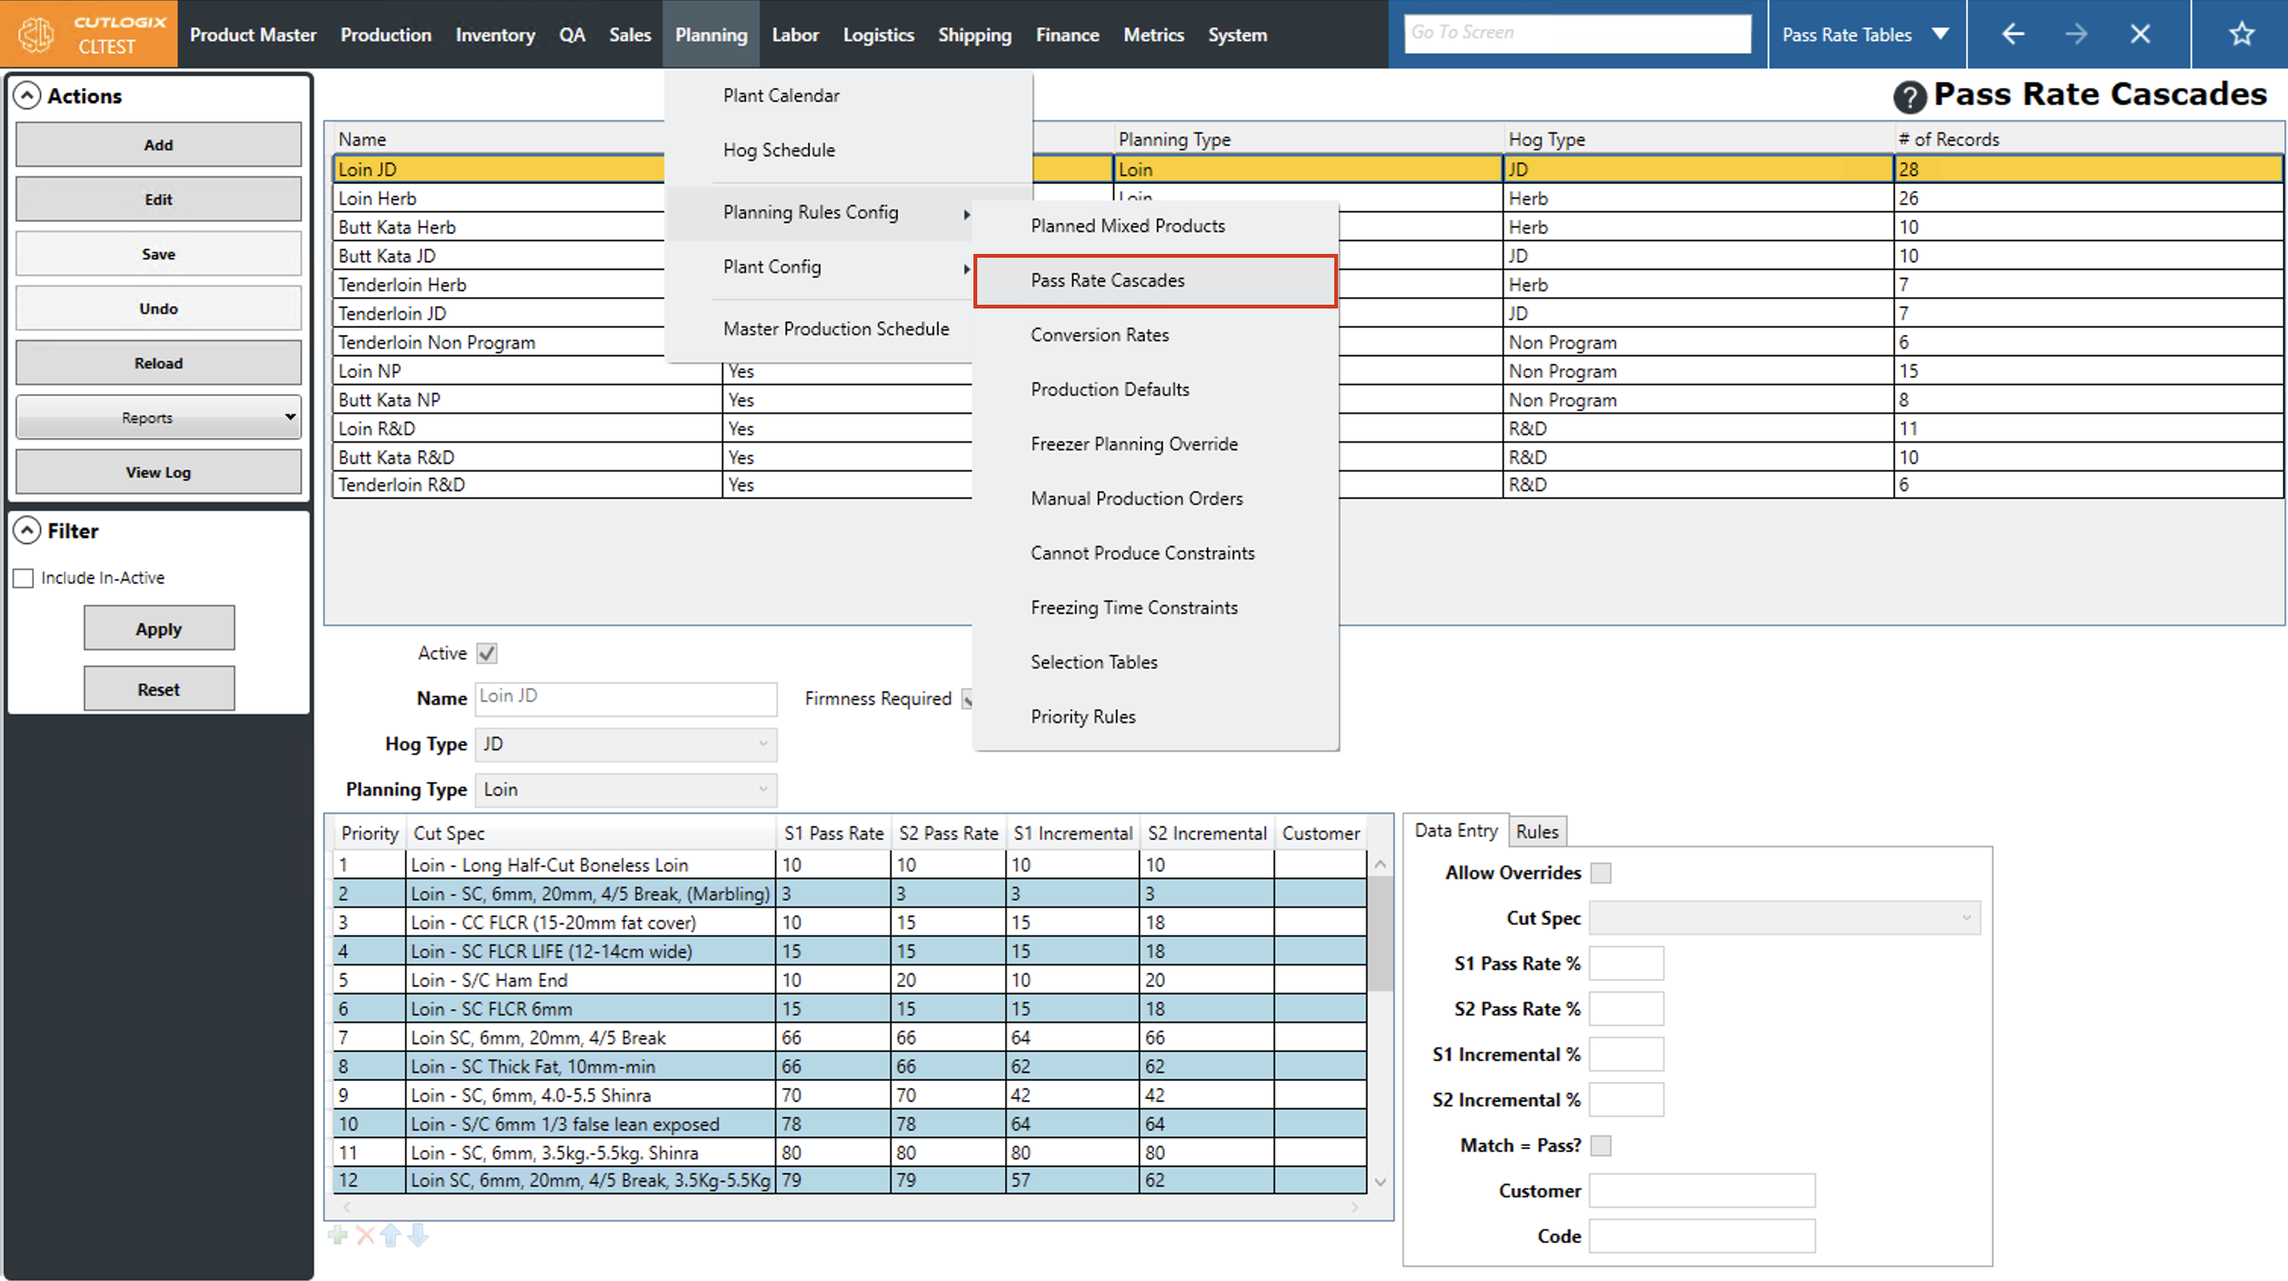Click the Add button

[x=158, y=145]
